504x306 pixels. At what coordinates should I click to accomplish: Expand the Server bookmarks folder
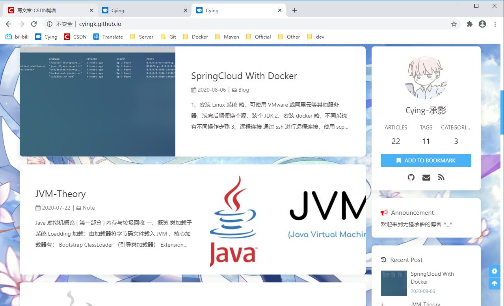pyautogui.click(x=141, y=37)
